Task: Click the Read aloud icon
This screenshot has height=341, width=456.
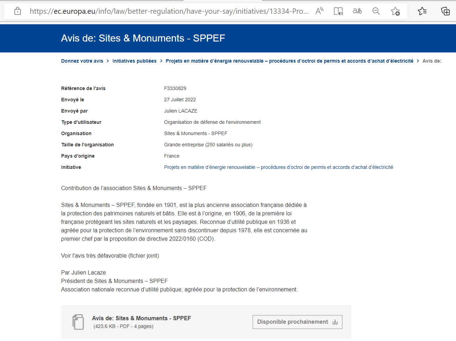Action: 319,11
